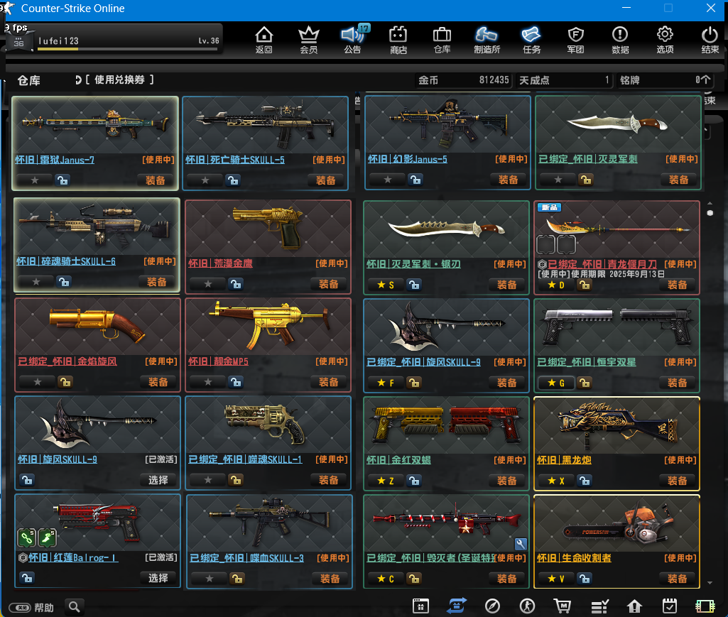The width and height of the screenshot is (728, 617).
Task: Click the 天成点 points field
Action: 564,80
